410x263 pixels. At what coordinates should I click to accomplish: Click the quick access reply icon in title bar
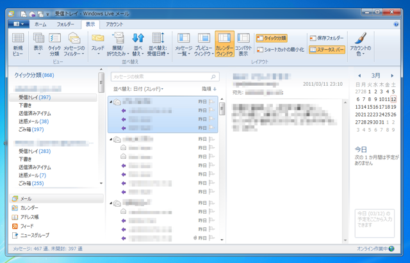[32, 13]
